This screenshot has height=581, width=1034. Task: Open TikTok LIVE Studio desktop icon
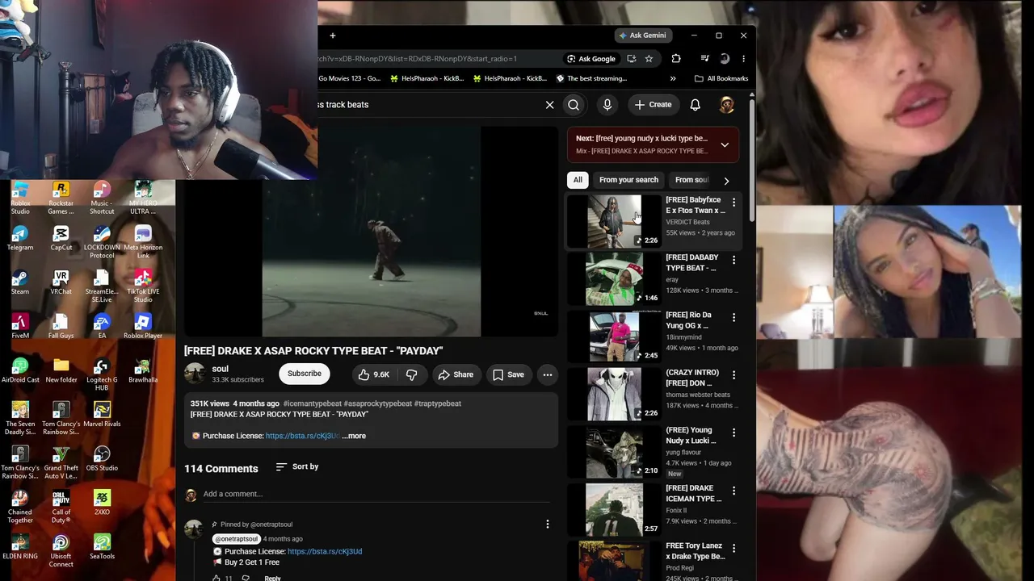point(143,286)
